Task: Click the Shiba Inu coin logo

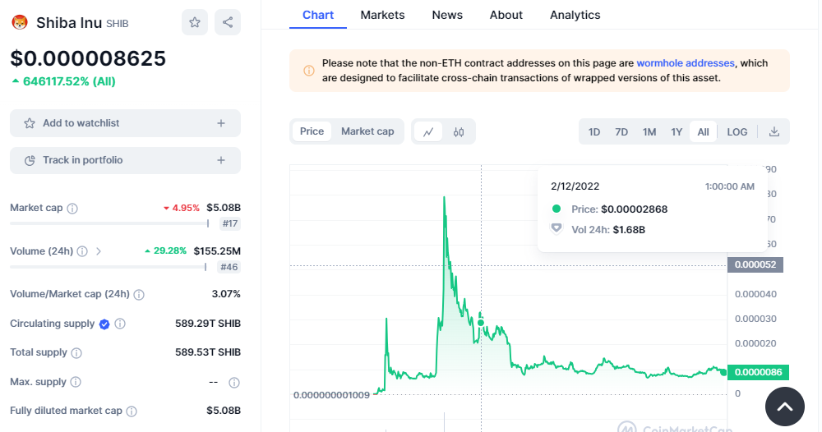Action: 20,22
